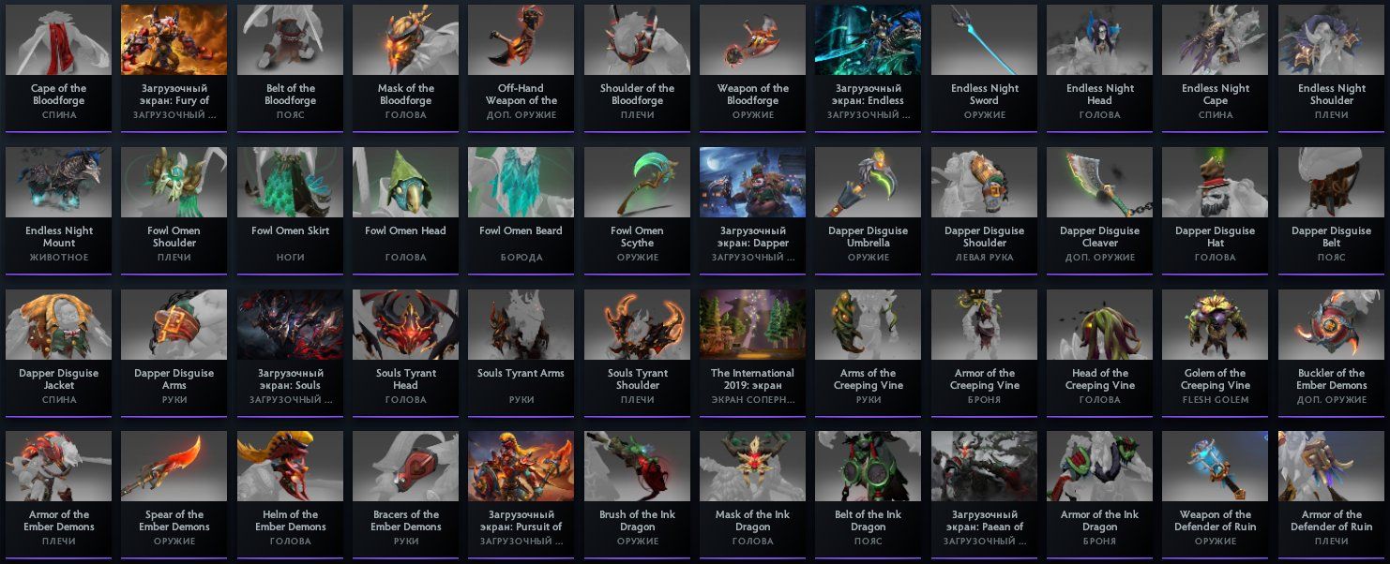Open the Weapon of the Defender of Ruin

coord(1216,494)
